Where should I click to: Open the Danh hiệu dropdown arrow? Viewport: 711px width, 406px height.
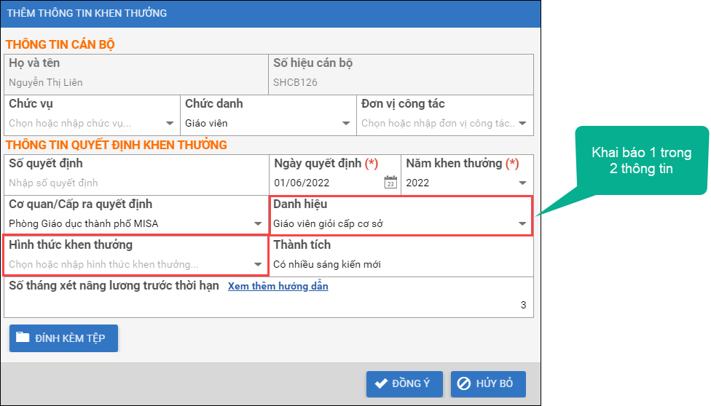point(522,224)
